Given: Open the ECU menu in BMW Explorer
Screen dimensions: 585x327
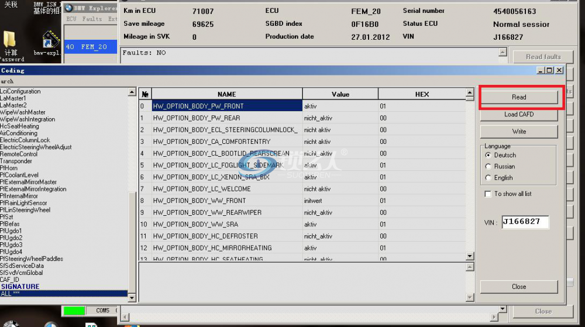Looking at the screenshot, I should (x=71, y=19).
